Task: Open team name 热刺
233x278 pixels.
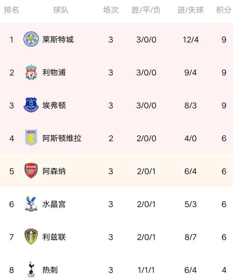Action: coord(50,270)
